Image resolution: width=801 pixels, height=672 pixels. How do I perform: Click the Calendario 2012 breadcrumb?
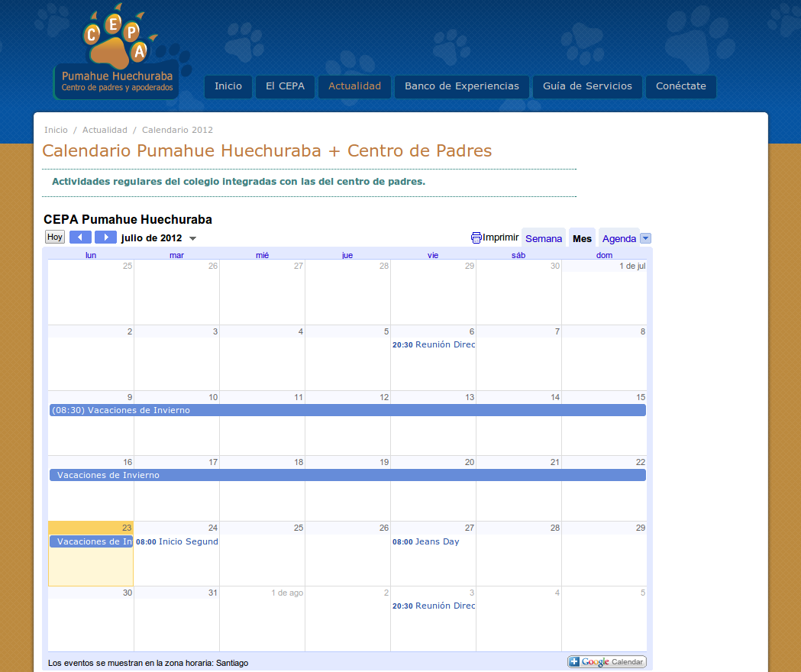coord(177,130)
